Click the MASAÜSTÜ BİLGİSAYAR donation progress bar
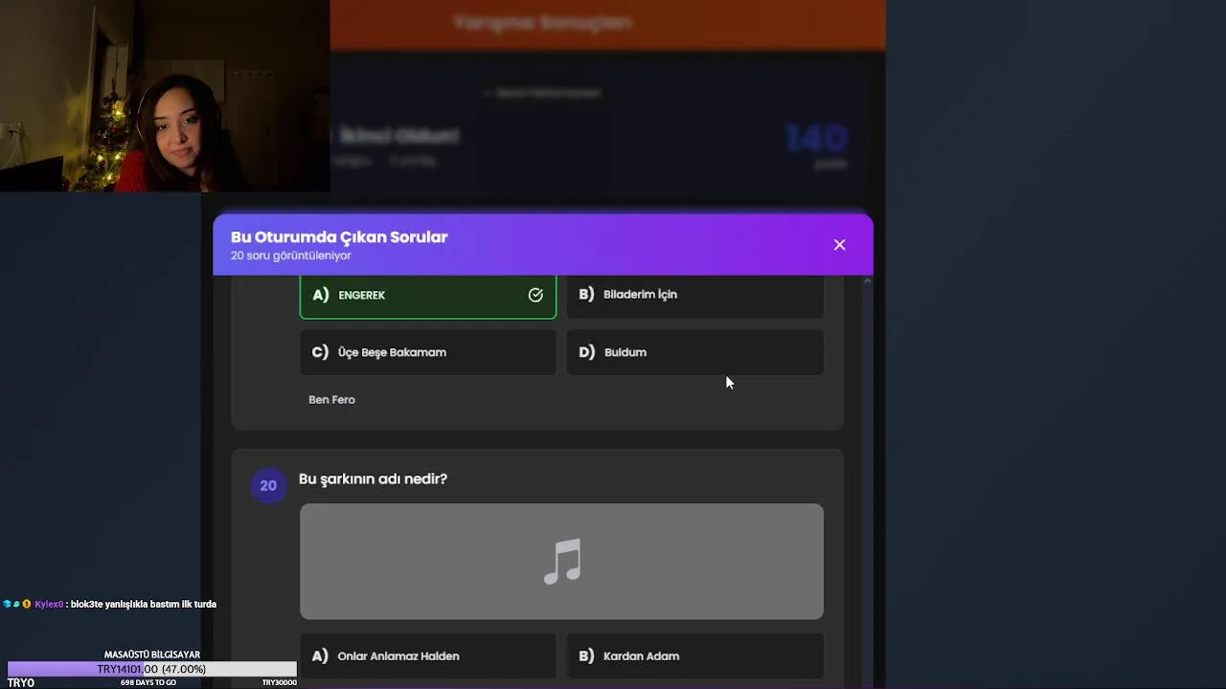 coord(152,669)
